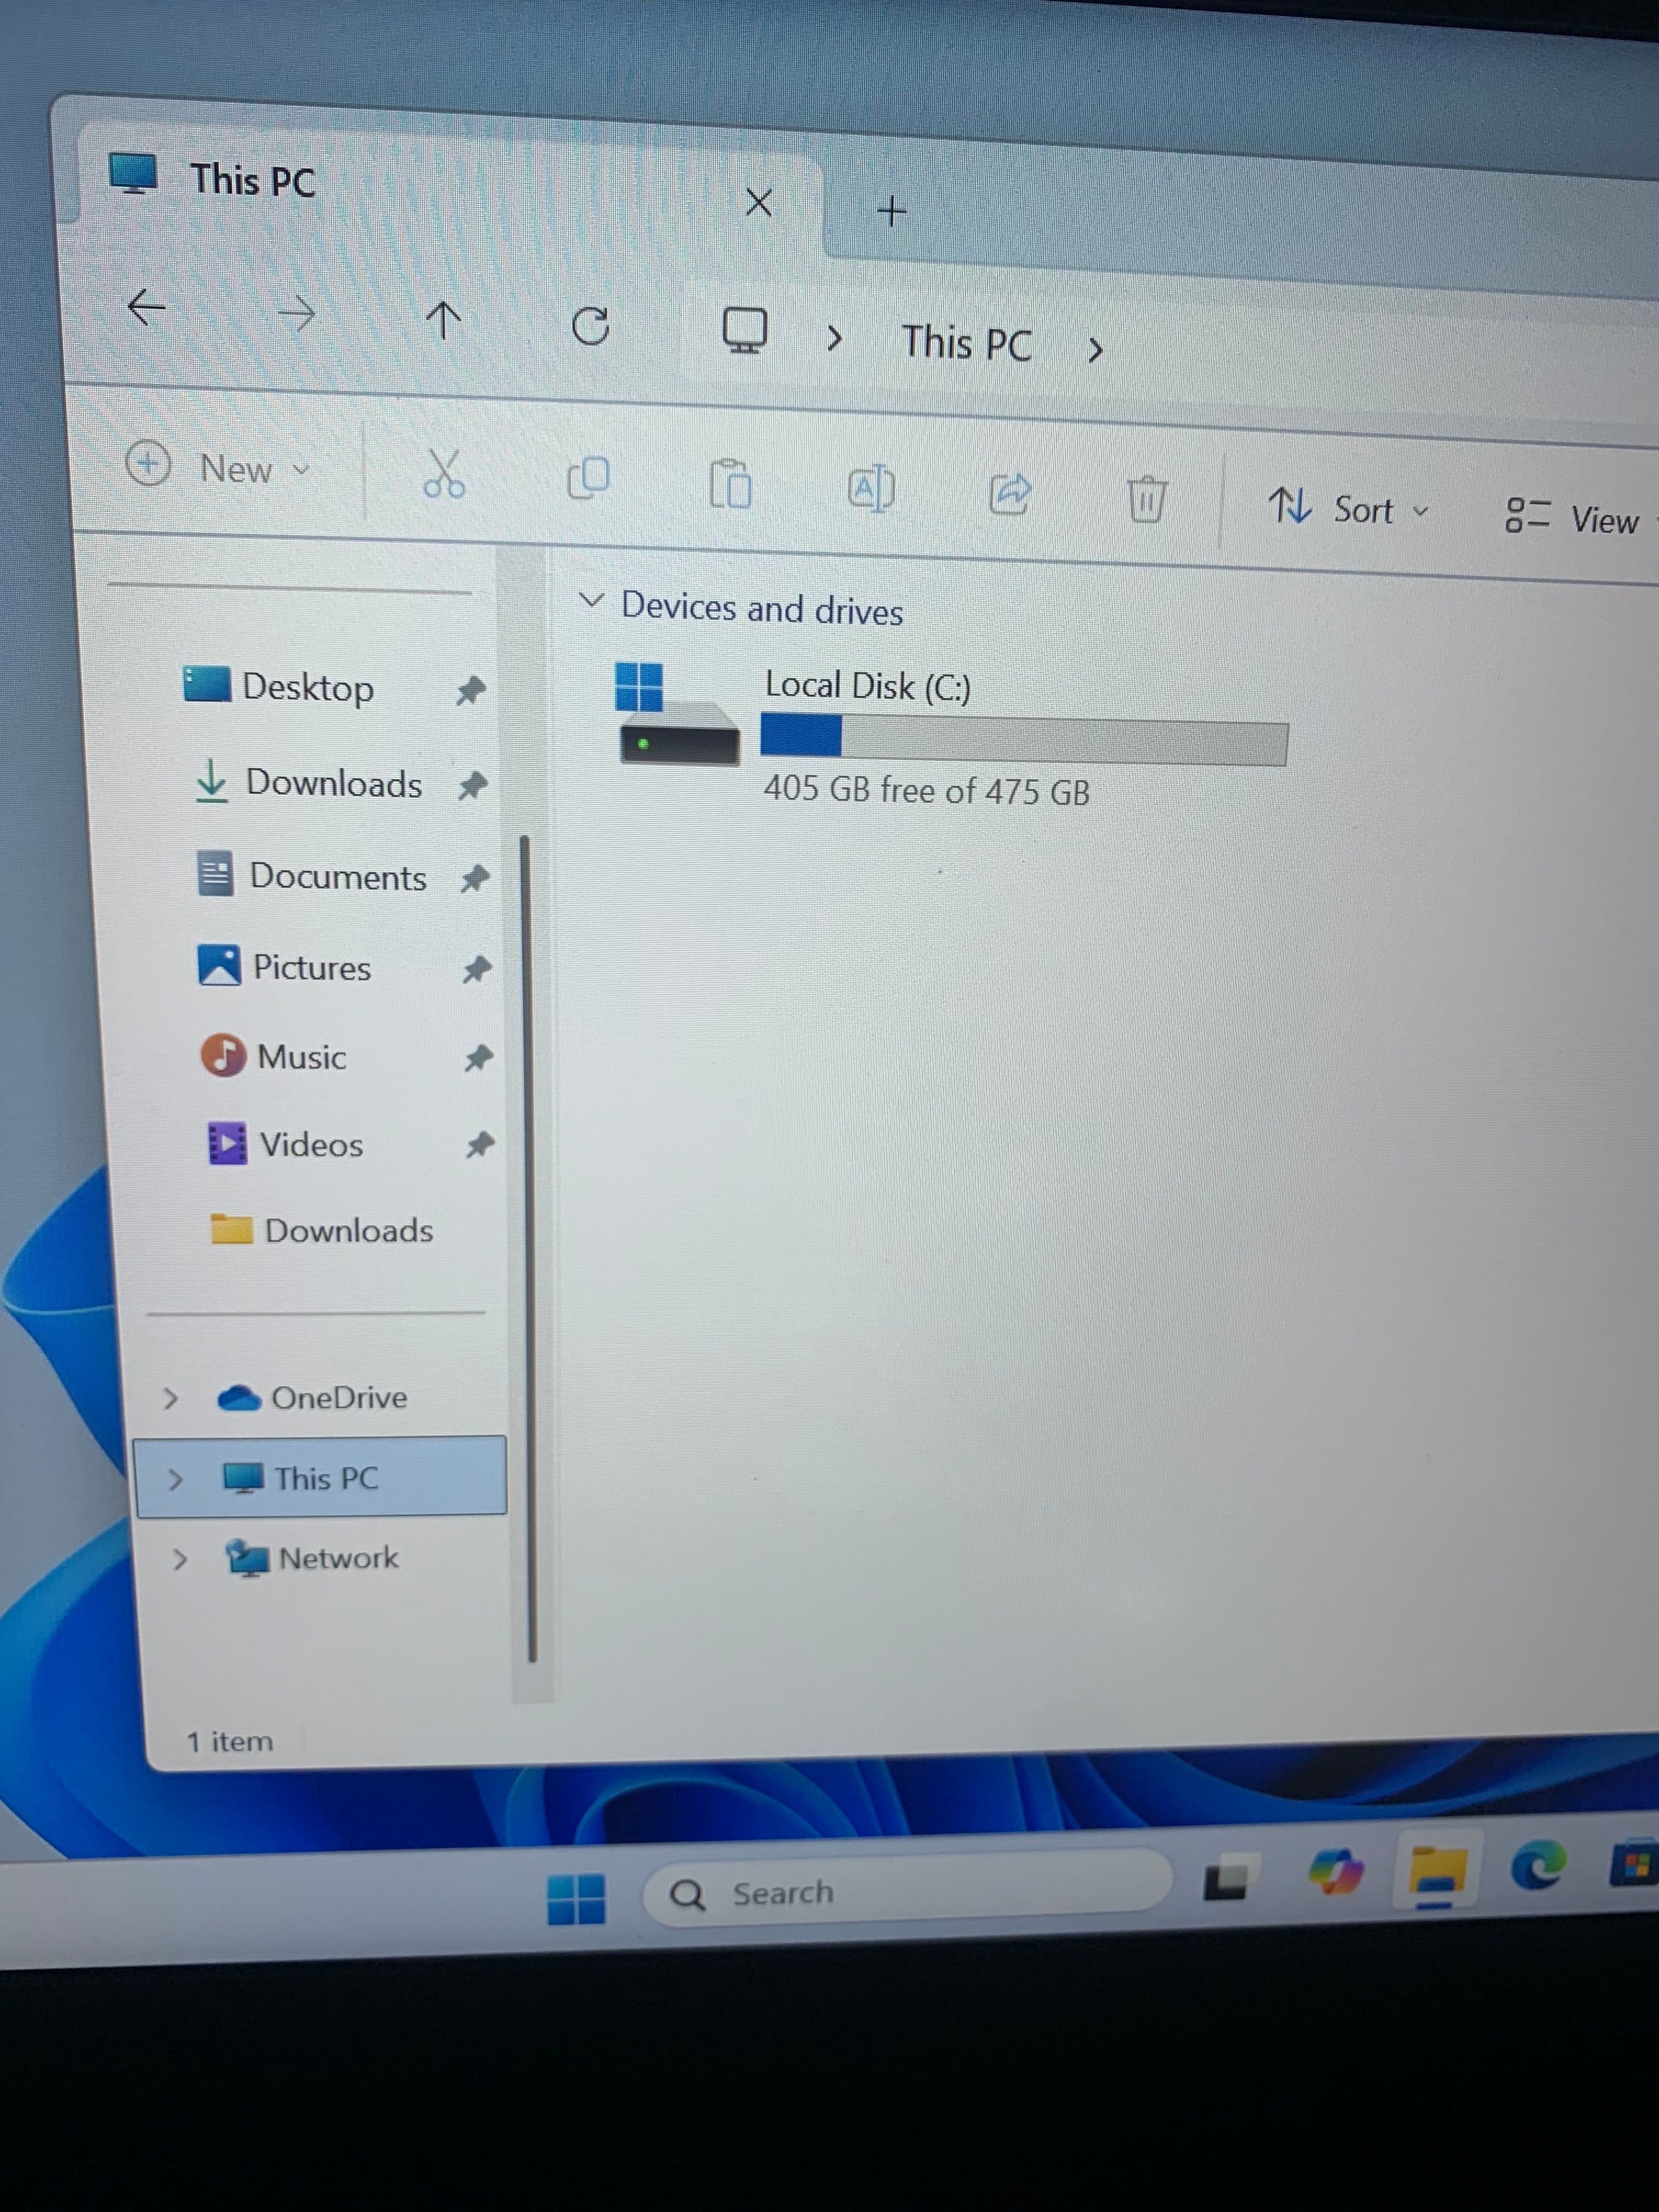Click the monitor icon in address bar
The height and width of the screenshot is (2212, 1659).
pos(745,330)
